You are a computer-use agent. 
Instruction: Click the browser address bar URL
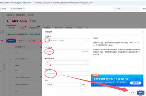[x=46, y=3]
